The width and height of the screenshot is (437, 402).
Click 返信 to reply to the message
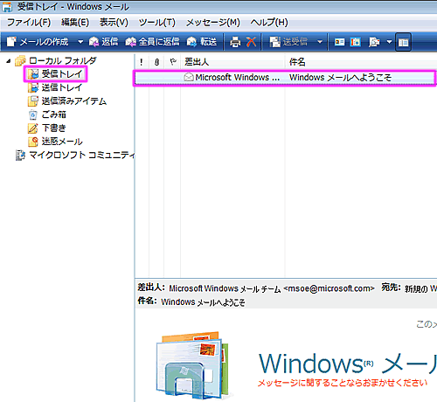(103, 42)
